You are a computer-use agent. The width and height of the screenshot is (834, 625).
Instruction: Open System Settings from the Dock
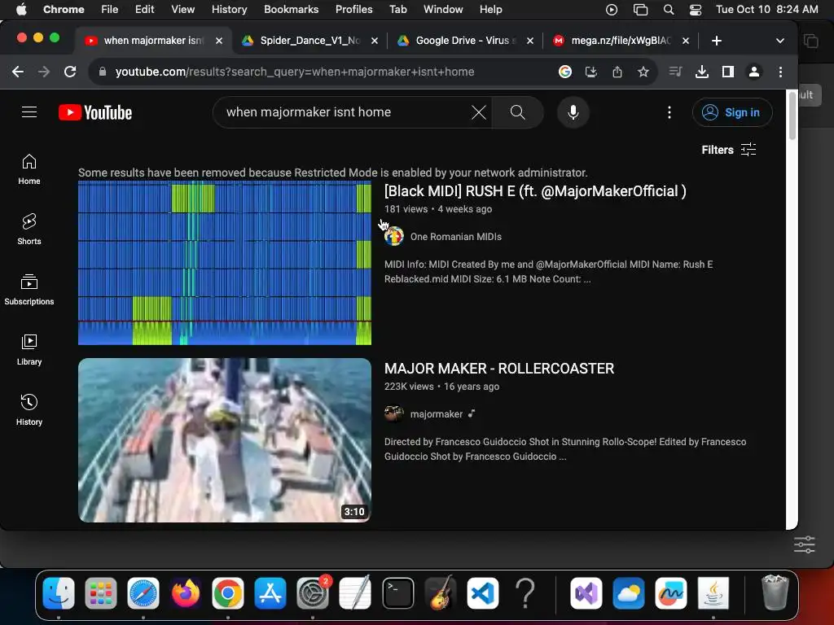point(313,593)
